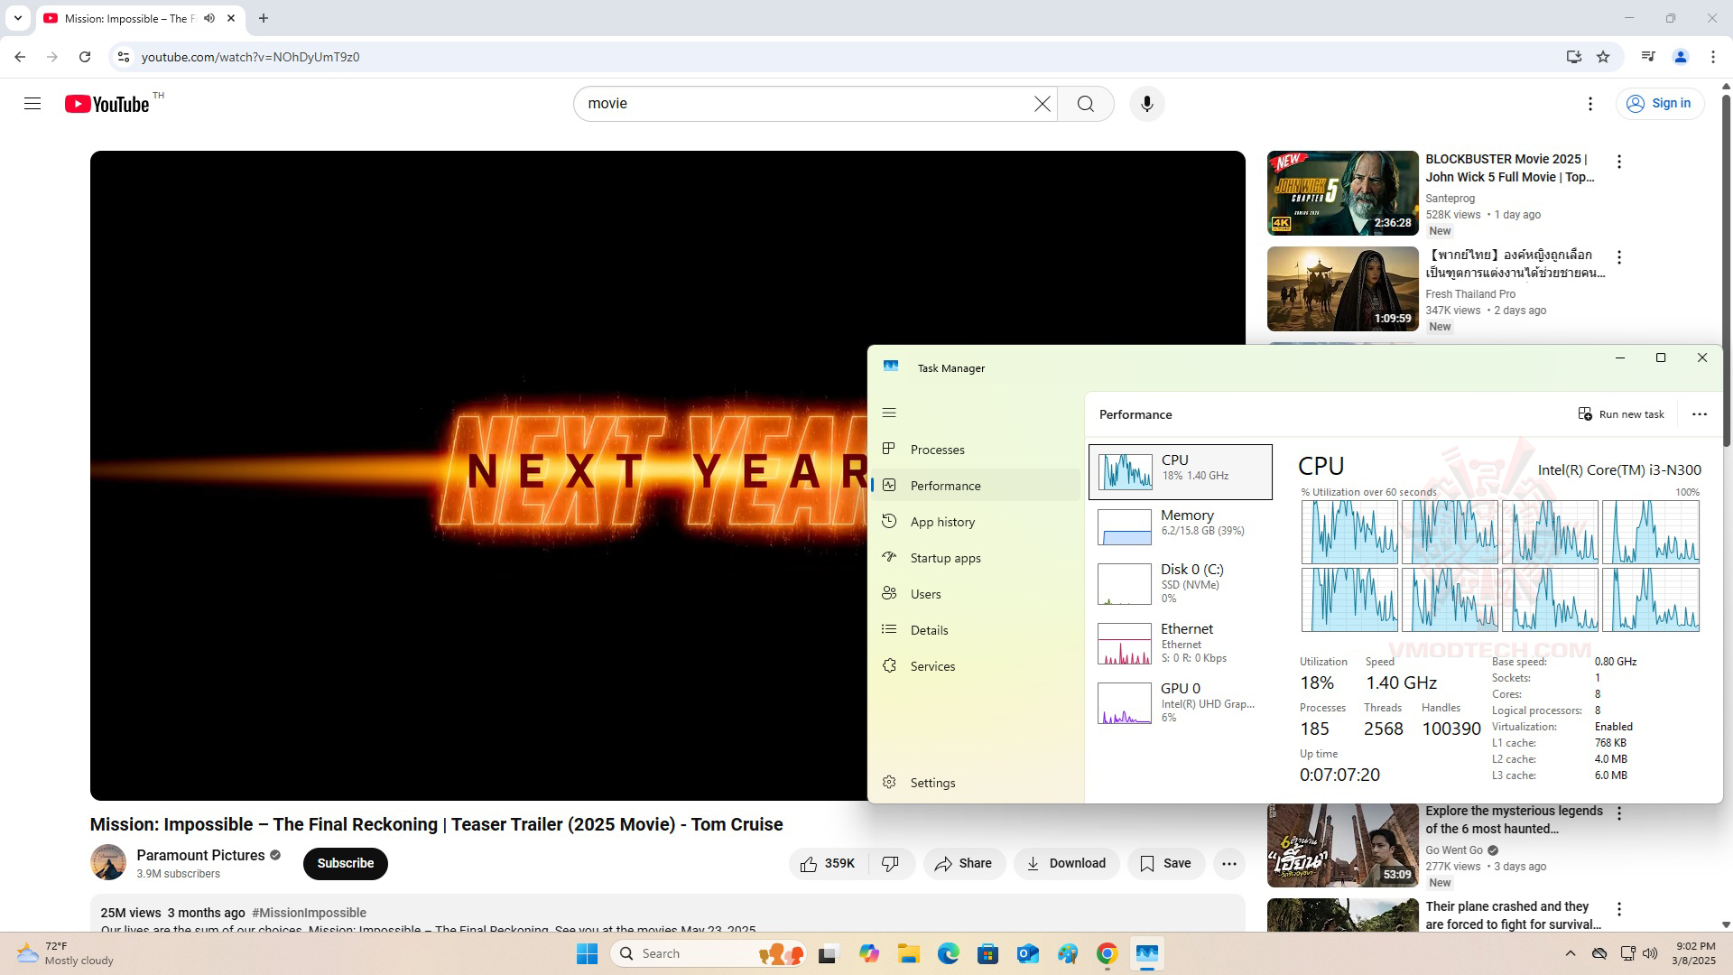Bookmark this tab with star icon
Image resolution: width=1733 pixels, height=975 pixels.
click(1603, 57)
